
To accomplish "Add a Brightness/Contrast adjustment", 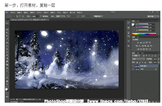I will click(x=138, y=43).
